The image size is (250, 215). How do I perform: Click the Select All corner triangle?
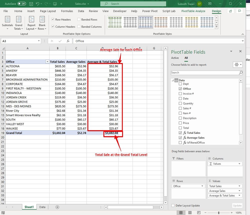coord(3,48)
